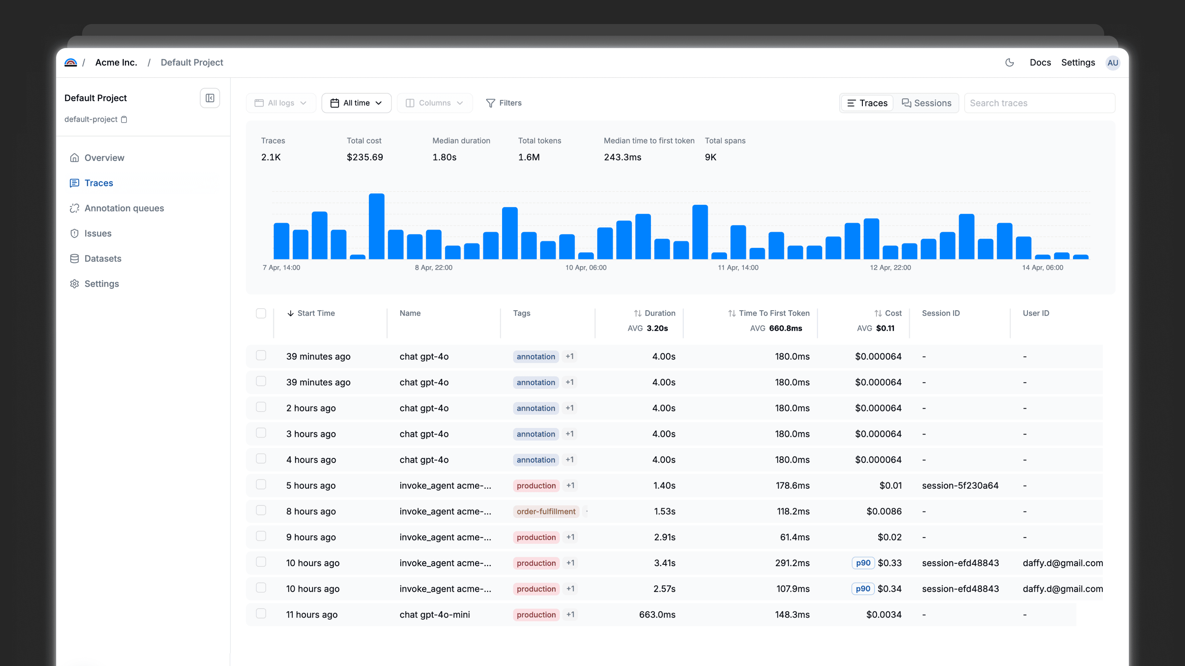1185x666 pixels.
Task: Open Annotation queues in sidebar
Action: (x=124, y=208)
